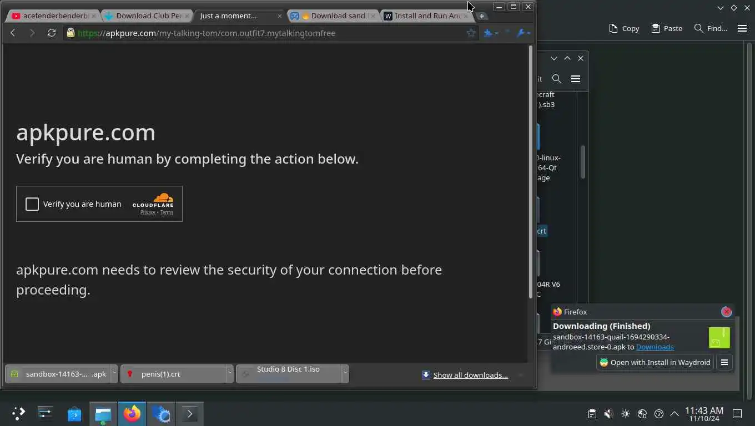Viewport: 755px width, 426px height.
Task: Switch to Firefox in the taskbar
Action: click(132, 413)
